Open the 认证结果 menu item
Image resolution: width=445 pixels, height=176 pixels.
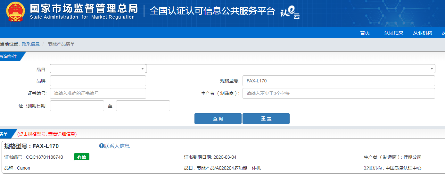(x=394, y=33)
